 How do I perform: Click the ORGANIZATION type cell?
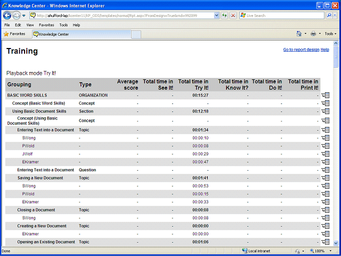coord(93,95)
